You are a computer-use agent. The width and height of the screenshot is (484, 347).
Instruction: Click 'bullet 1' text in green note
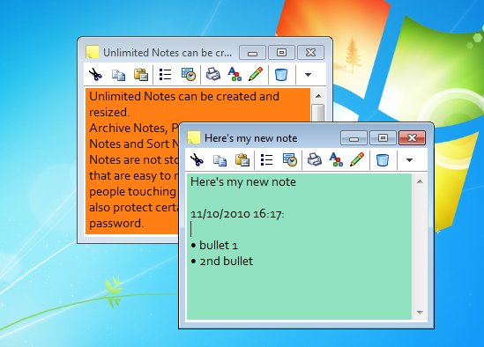(x=219, y=246)
